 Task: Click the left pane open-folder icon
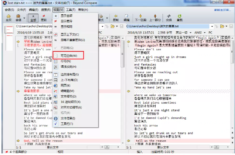(x=113, y=27)
